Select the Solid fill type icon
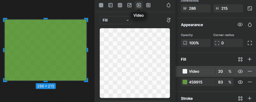Viewport: 256px width, 102px height. (x=101, y=5)
